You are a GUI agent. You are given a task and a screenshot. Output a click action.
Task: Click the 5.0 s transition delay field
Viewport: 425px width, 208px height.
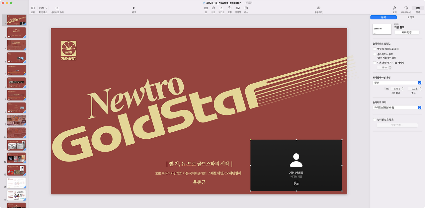(395, 89)
